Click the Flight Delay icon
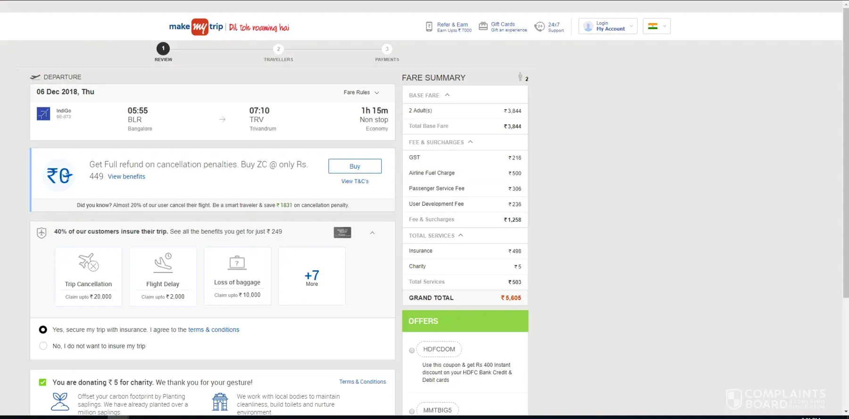The height and width of the screenshot is (419, 849). click(163, 263)
